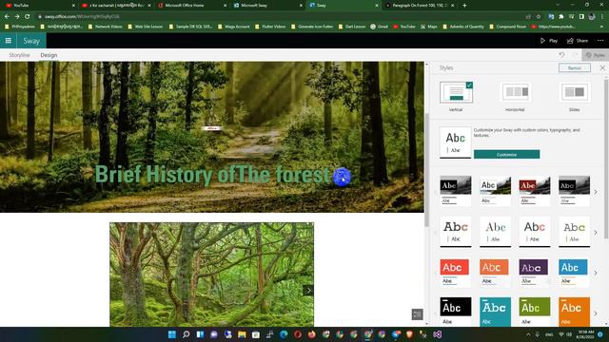Open the Share icon in header

[570, 41]
